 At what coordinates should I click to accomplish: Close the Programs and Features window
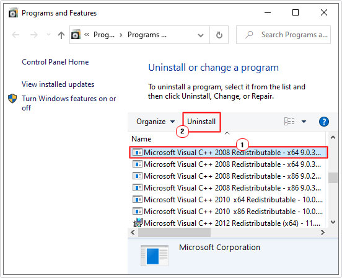pos(324,12)
